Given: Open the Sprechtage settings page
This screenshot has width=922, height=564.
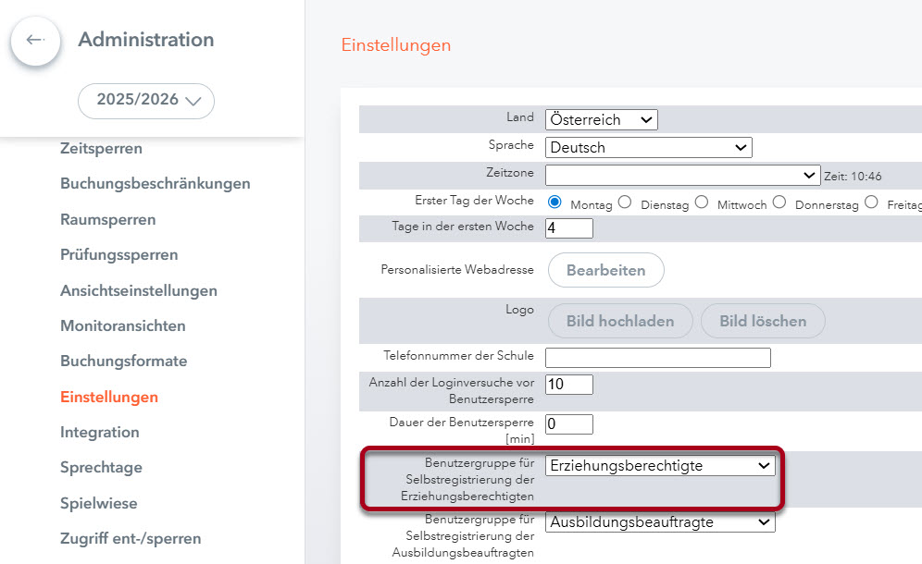Looking at the screenshot, I should [101, 468].
